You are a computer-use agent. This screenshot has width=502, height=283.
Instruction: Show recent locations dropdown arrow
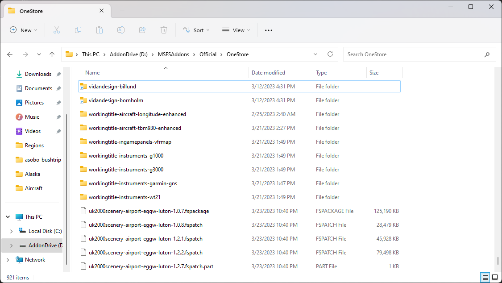pos(39,54)
